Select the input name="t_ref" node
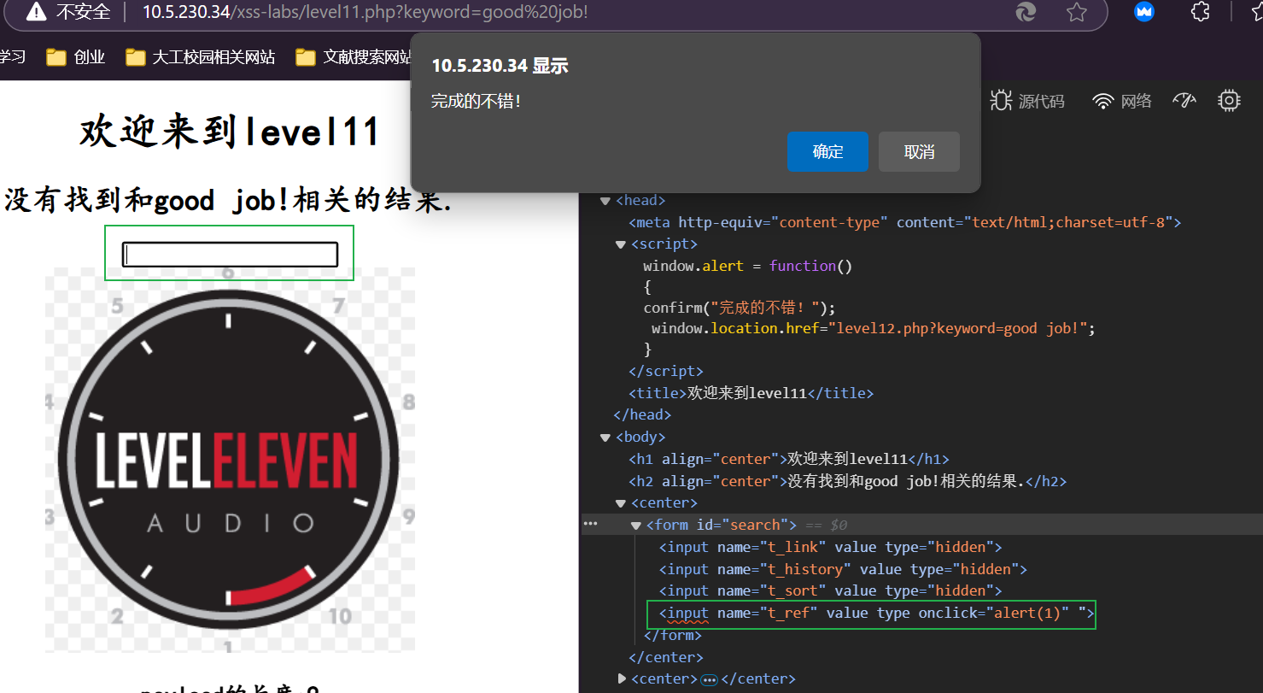This screenshot has height=693, width=1263. click(876, 613)
